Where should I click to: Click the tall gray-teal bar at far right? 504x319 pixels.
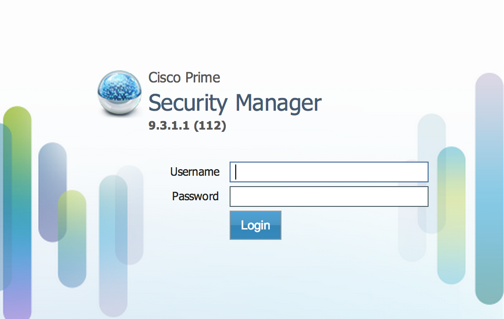pyautogui.click(x=489, y=188)
